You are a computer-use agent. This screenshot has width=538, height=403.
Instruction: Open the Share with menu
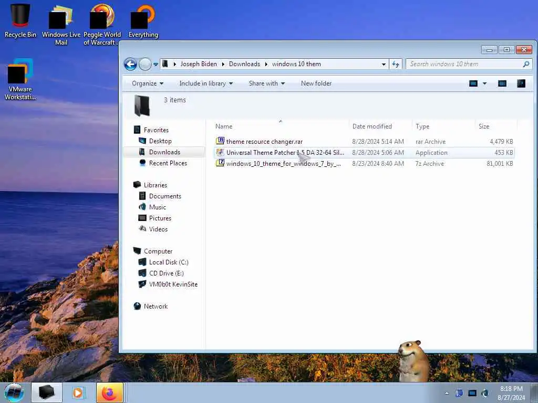tap(266, 83)
